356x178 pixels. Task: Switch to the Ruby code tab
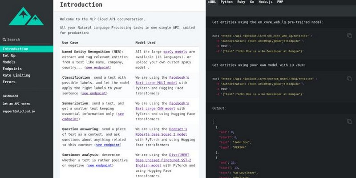click(241, 2)
